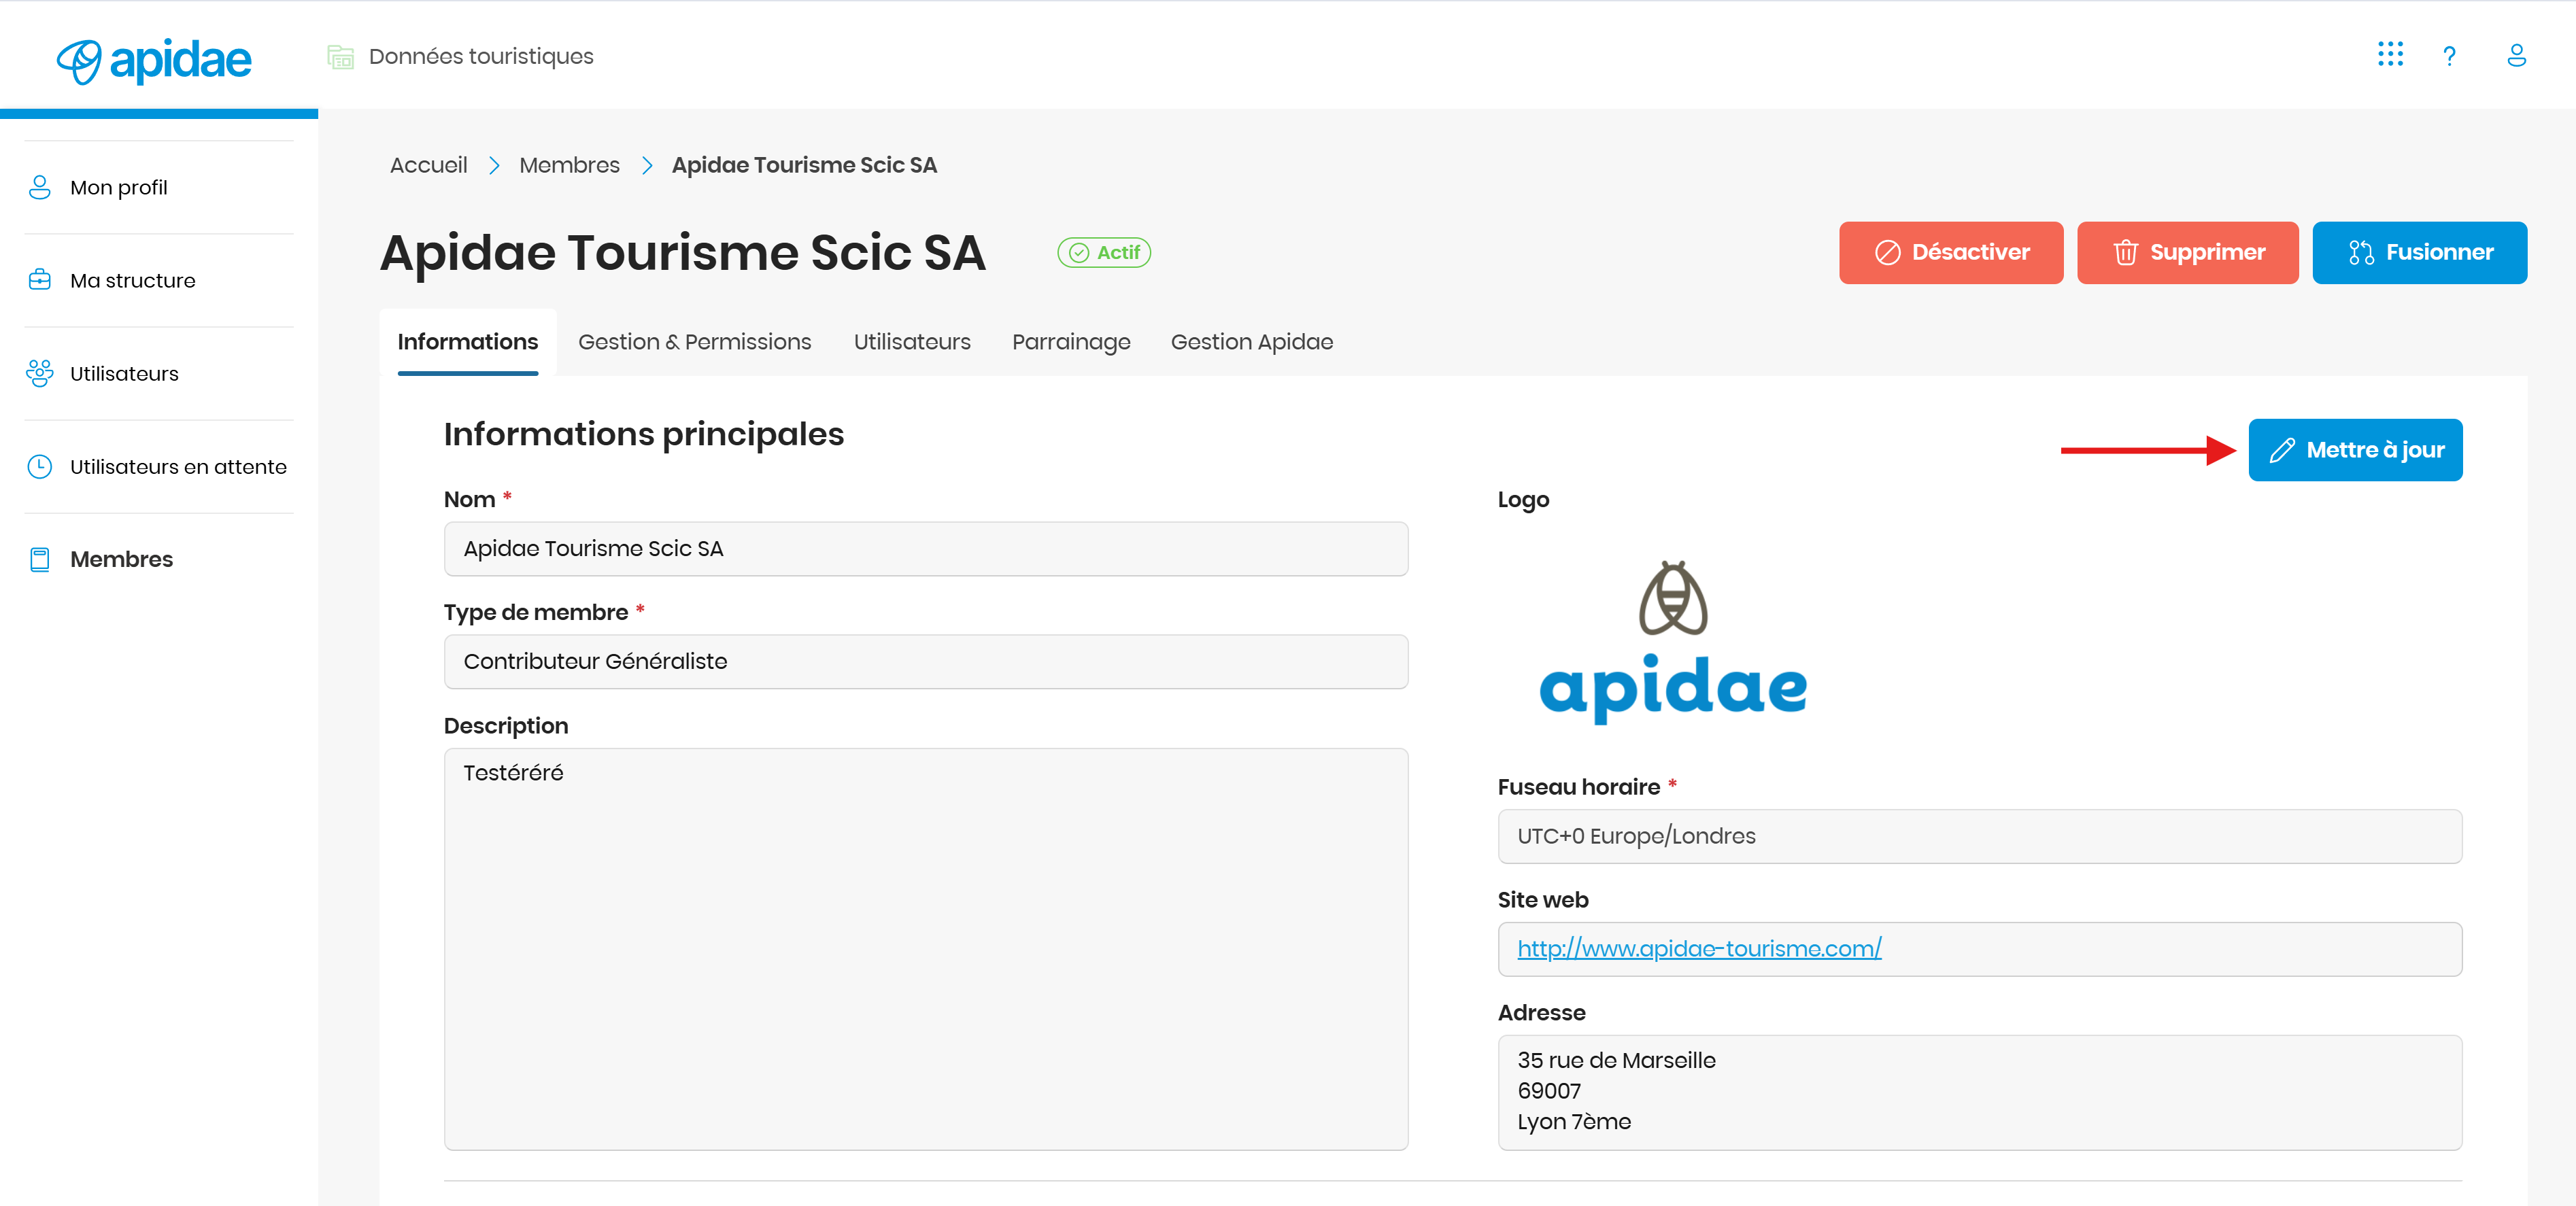Click the Fusionner button

pyautogui.click(x=2420, y=252)
